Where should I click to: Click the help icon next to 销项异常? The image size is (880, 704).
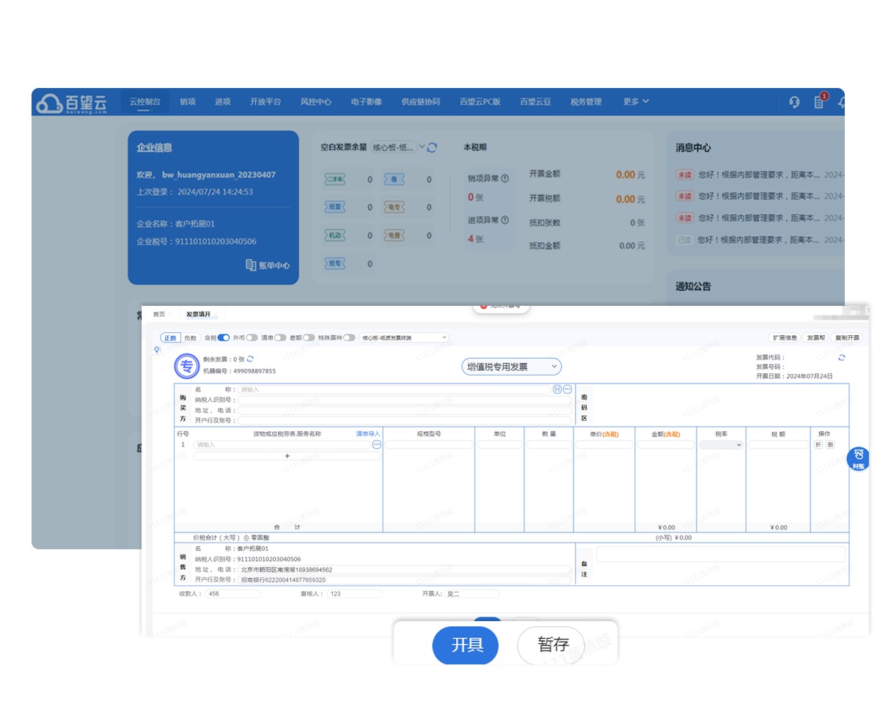505,178
